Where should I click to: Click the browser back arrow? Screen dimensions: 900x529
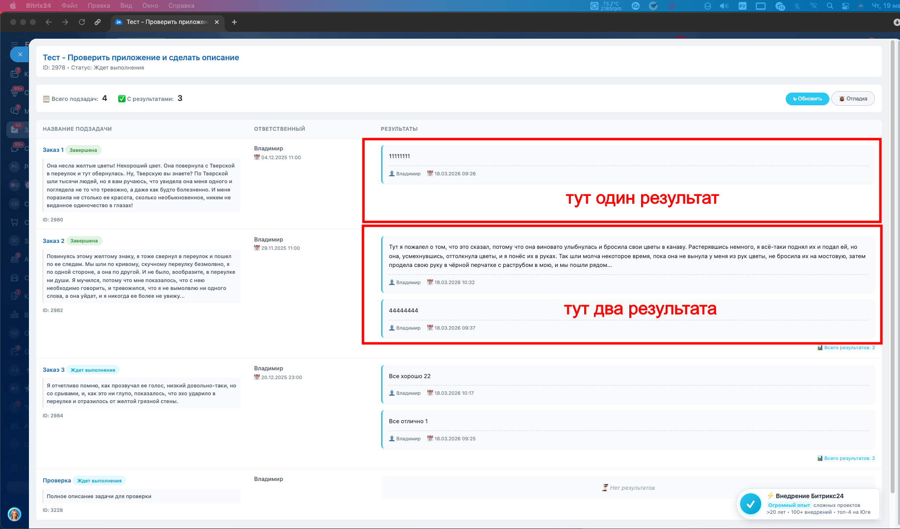[49, 22]
